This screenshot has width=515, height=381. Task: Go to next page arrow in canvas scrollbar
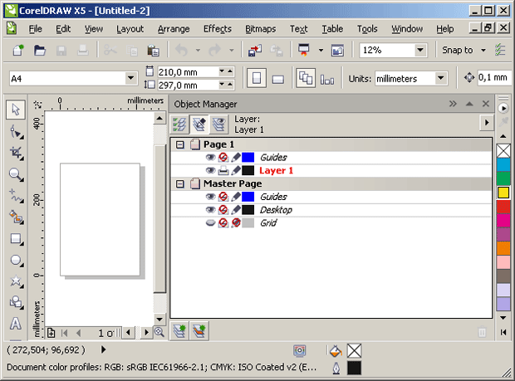146,333
